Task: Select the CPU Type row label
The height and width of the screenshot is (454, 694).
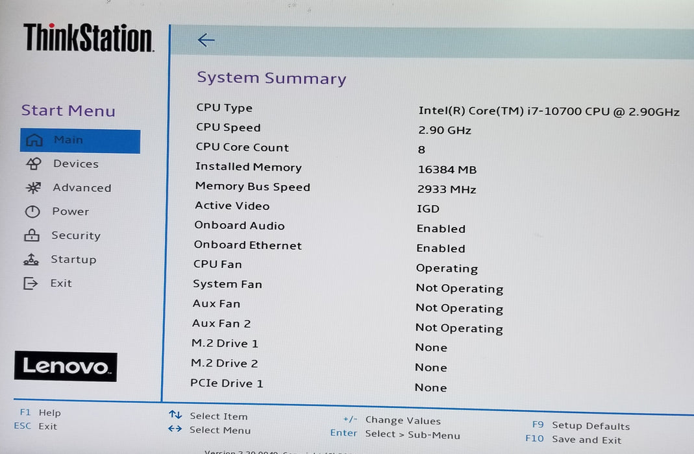Action: point(225,108)
